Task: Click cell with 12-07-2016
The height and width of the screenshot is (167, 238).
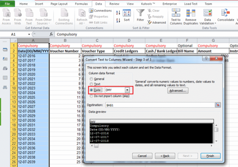Action: click(33, 56)
